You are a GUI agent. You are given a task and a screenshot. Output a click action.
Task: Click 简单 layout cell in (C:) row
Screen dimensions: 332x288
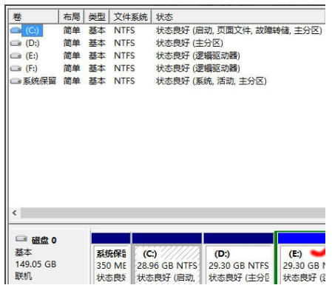click(72, 30)
